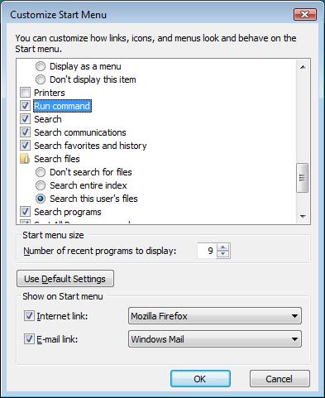This screenshot has width=325, height=398.
Task: Close the Customize Start Menu dialog
Action: coord(304,14)
